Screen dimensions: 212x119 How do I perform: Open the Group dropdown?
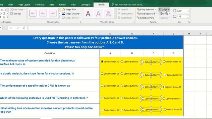tap(164, 14)
